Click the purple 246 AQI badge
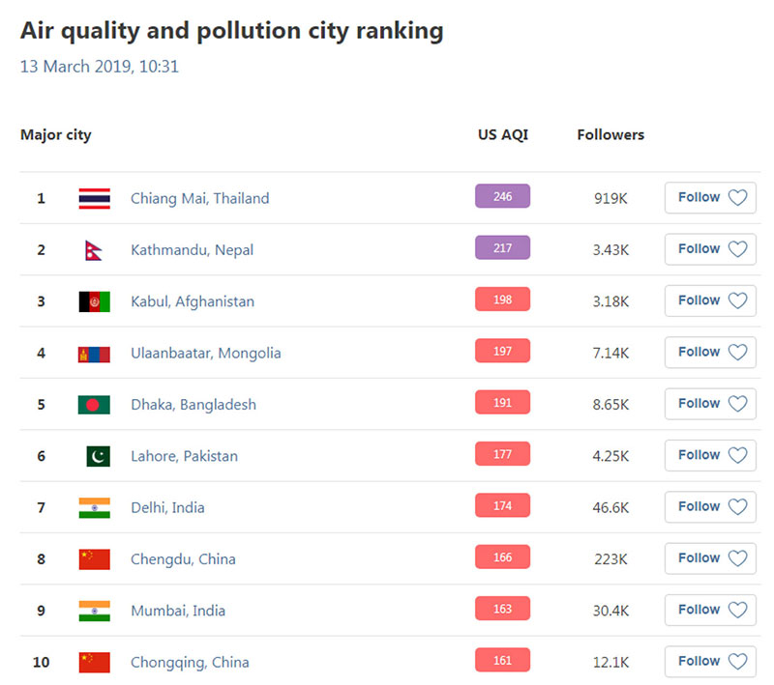The height and width of the screenshot is (685, 774). 502,197
